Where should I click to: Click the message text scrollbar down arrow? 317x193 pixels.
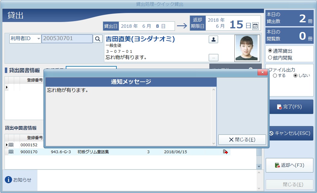coord(214,143)
